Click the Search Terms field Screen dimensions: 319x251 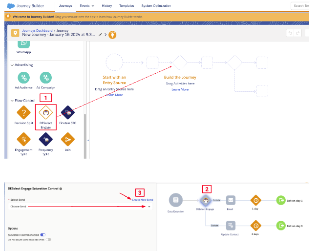tap(300, 6)
